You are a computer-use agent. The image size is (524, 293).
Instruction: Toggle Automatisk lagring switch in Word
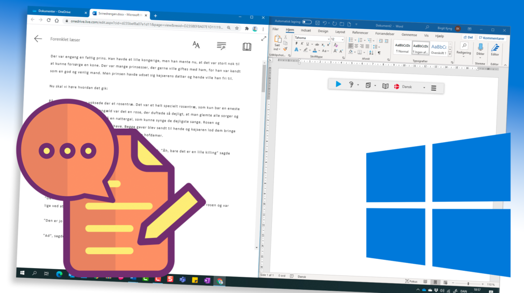point(307,22)
